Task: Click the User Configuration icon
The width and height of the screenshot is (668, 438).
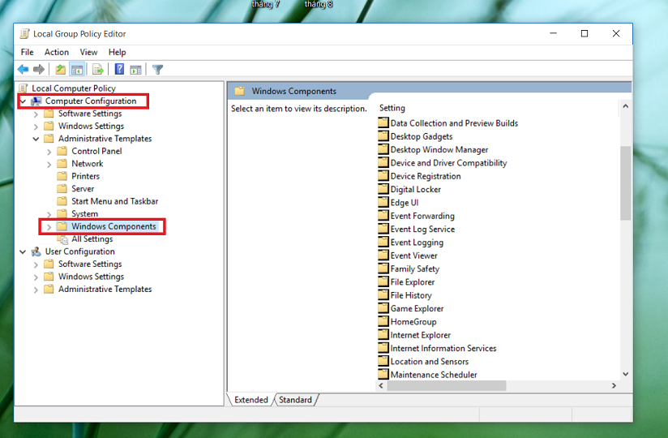Action: coord(36,251)
